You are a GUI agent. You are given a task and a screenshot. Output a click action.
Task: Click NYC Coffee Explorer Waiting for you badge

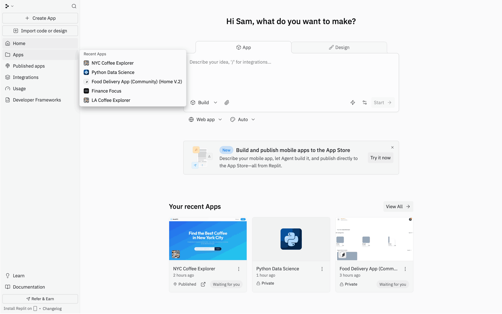point(226,284)
